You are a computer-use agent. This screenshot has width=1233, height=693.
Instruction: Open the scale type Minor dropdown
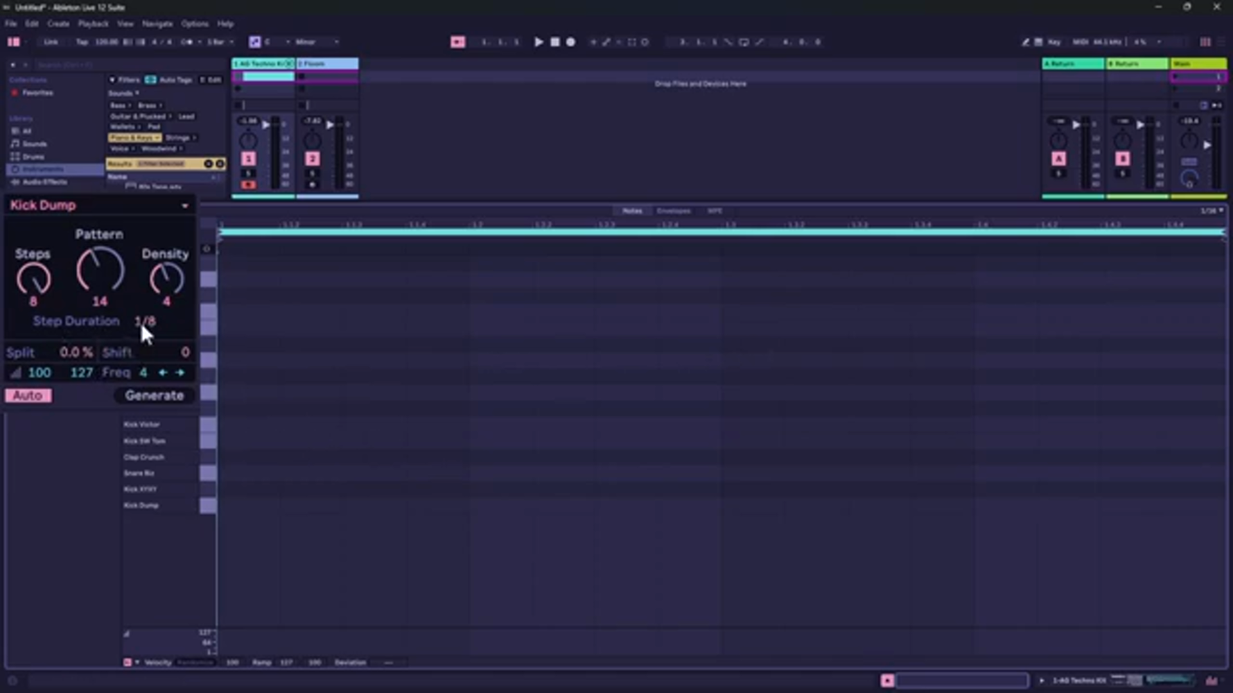(x=317, y=42)
